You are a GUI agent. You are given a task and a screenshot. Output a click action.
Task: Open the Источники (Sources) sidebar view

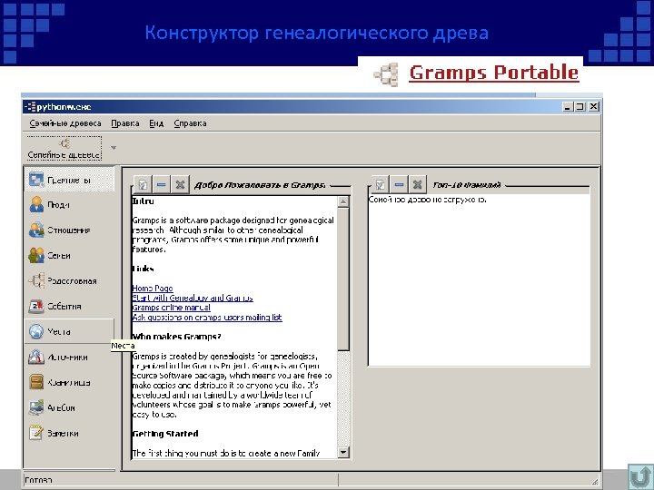pos(69,358)
